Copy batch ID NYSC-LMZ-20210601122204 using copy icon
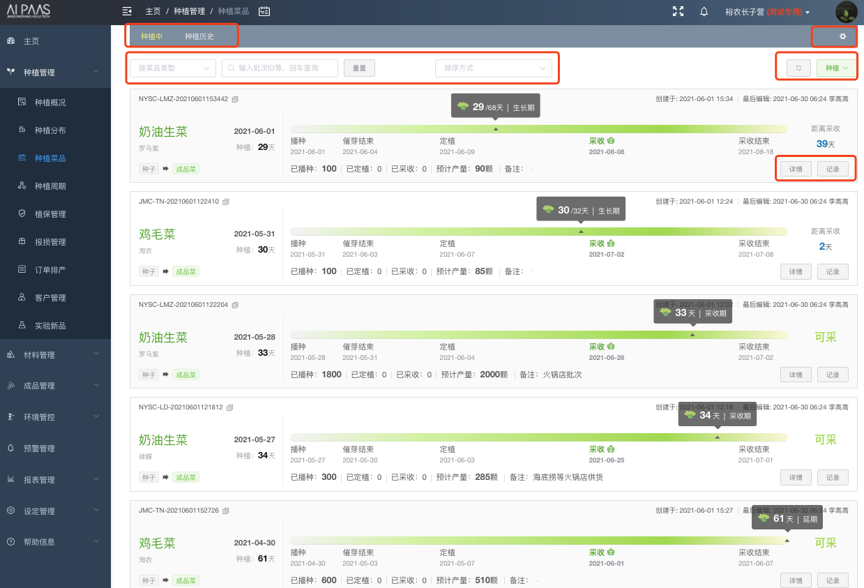 point(235,305)
